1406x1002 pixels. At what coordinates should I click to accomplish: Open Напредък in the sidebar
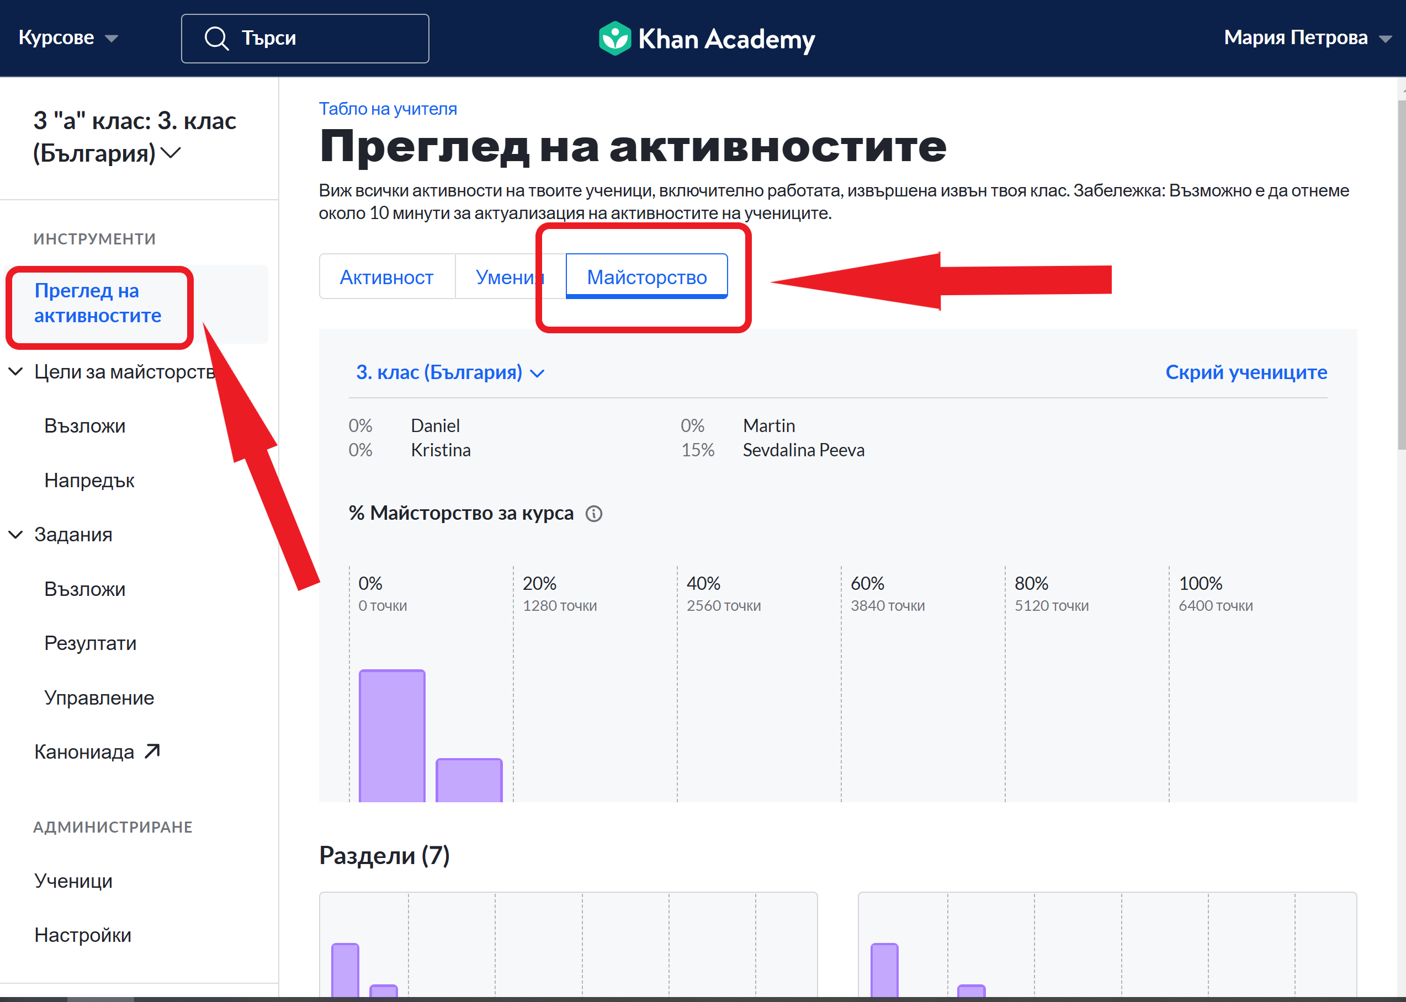[89, 480]
